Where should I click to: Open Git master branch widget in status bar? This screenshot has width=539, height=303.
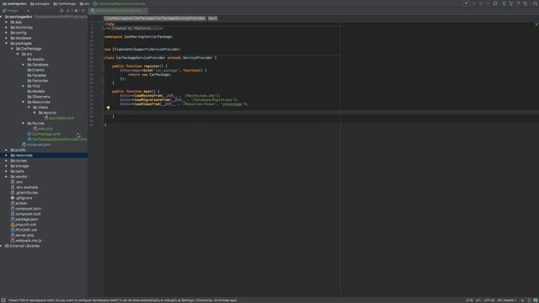507,300
